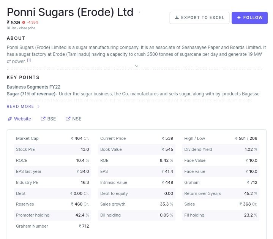Expand Key Points via Read More
Screen dimensions: 273x239
21,107
